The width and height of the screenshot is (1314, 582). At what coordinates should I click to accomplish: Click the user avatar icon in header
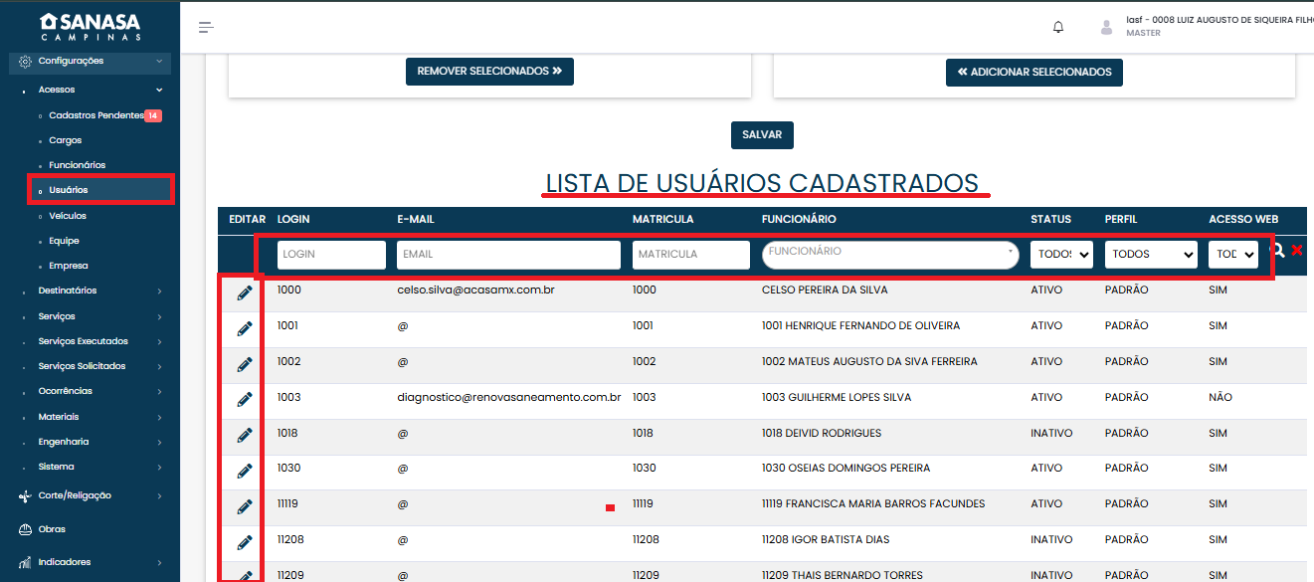coord(1106,27)
